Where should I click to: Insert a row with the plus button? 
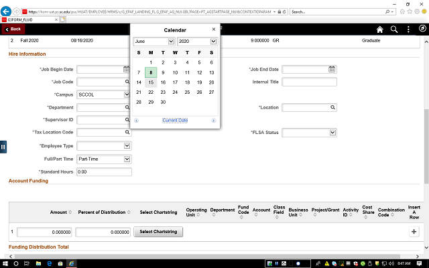414,232
